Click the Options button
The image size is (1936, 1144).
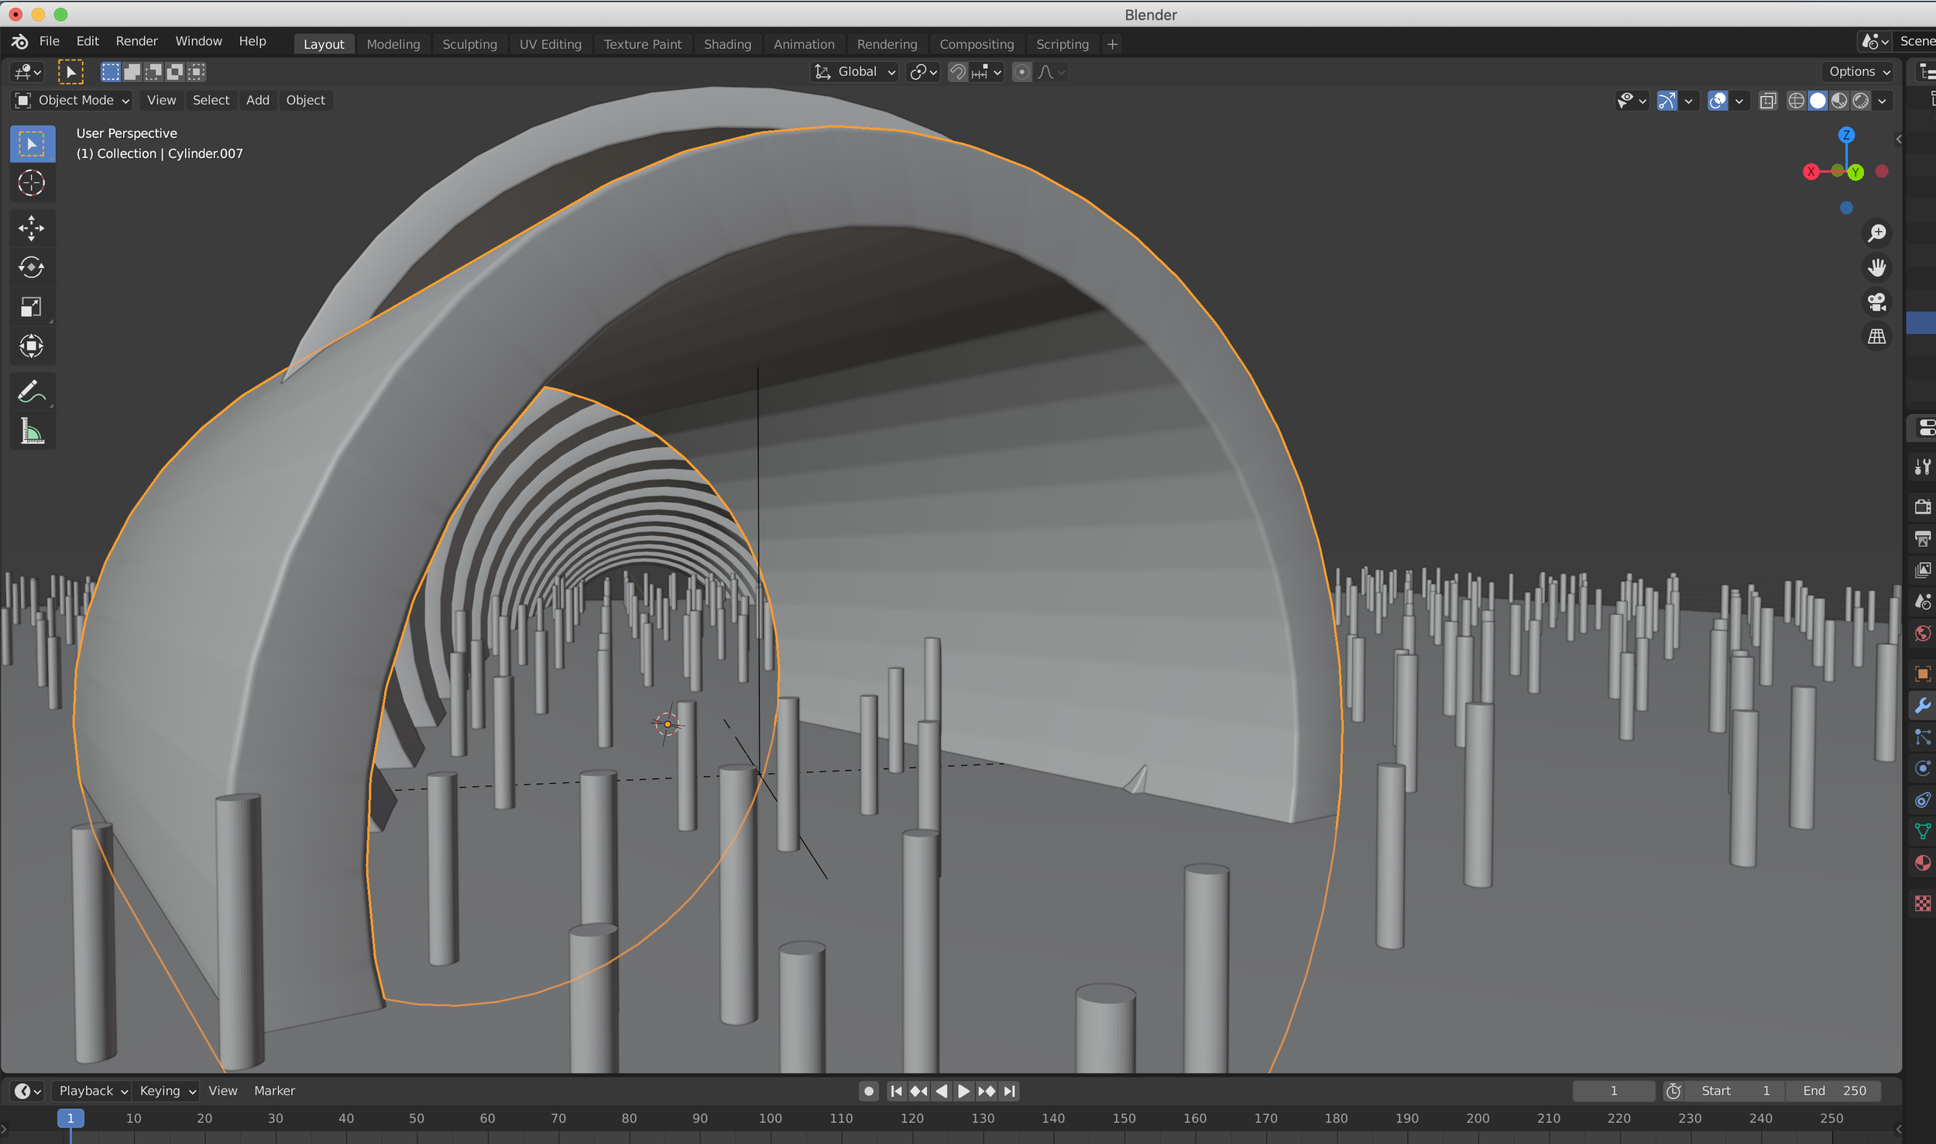pyautogui.click(x=1859, y=71)
